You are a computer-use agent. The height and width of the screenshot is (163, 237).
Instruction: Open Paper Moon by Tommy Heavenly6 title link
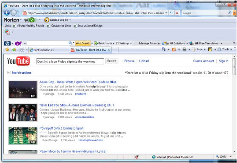click(x=73, y=151)
